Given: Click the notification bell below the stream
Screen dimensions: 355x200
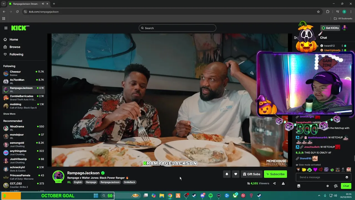Looking at the screenshot, I should pyautogui.click(x=227, y=174).
